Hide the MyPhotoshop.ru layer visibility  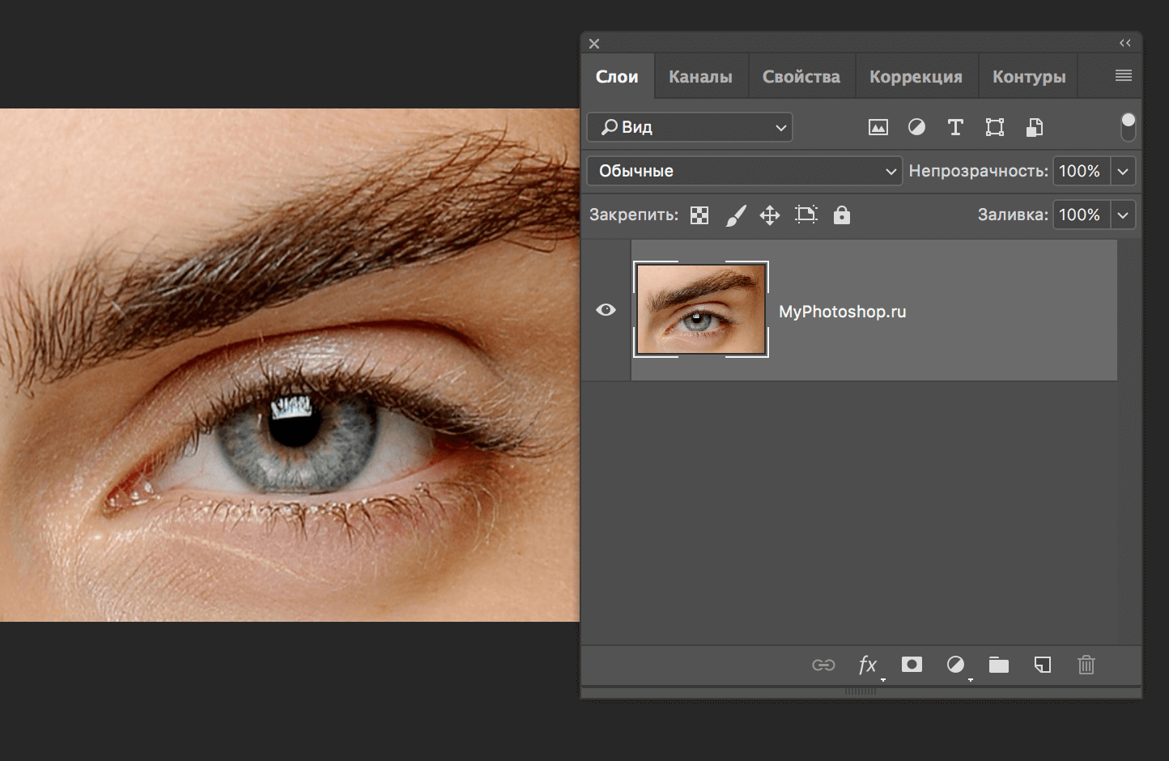(x=606, y=310)
